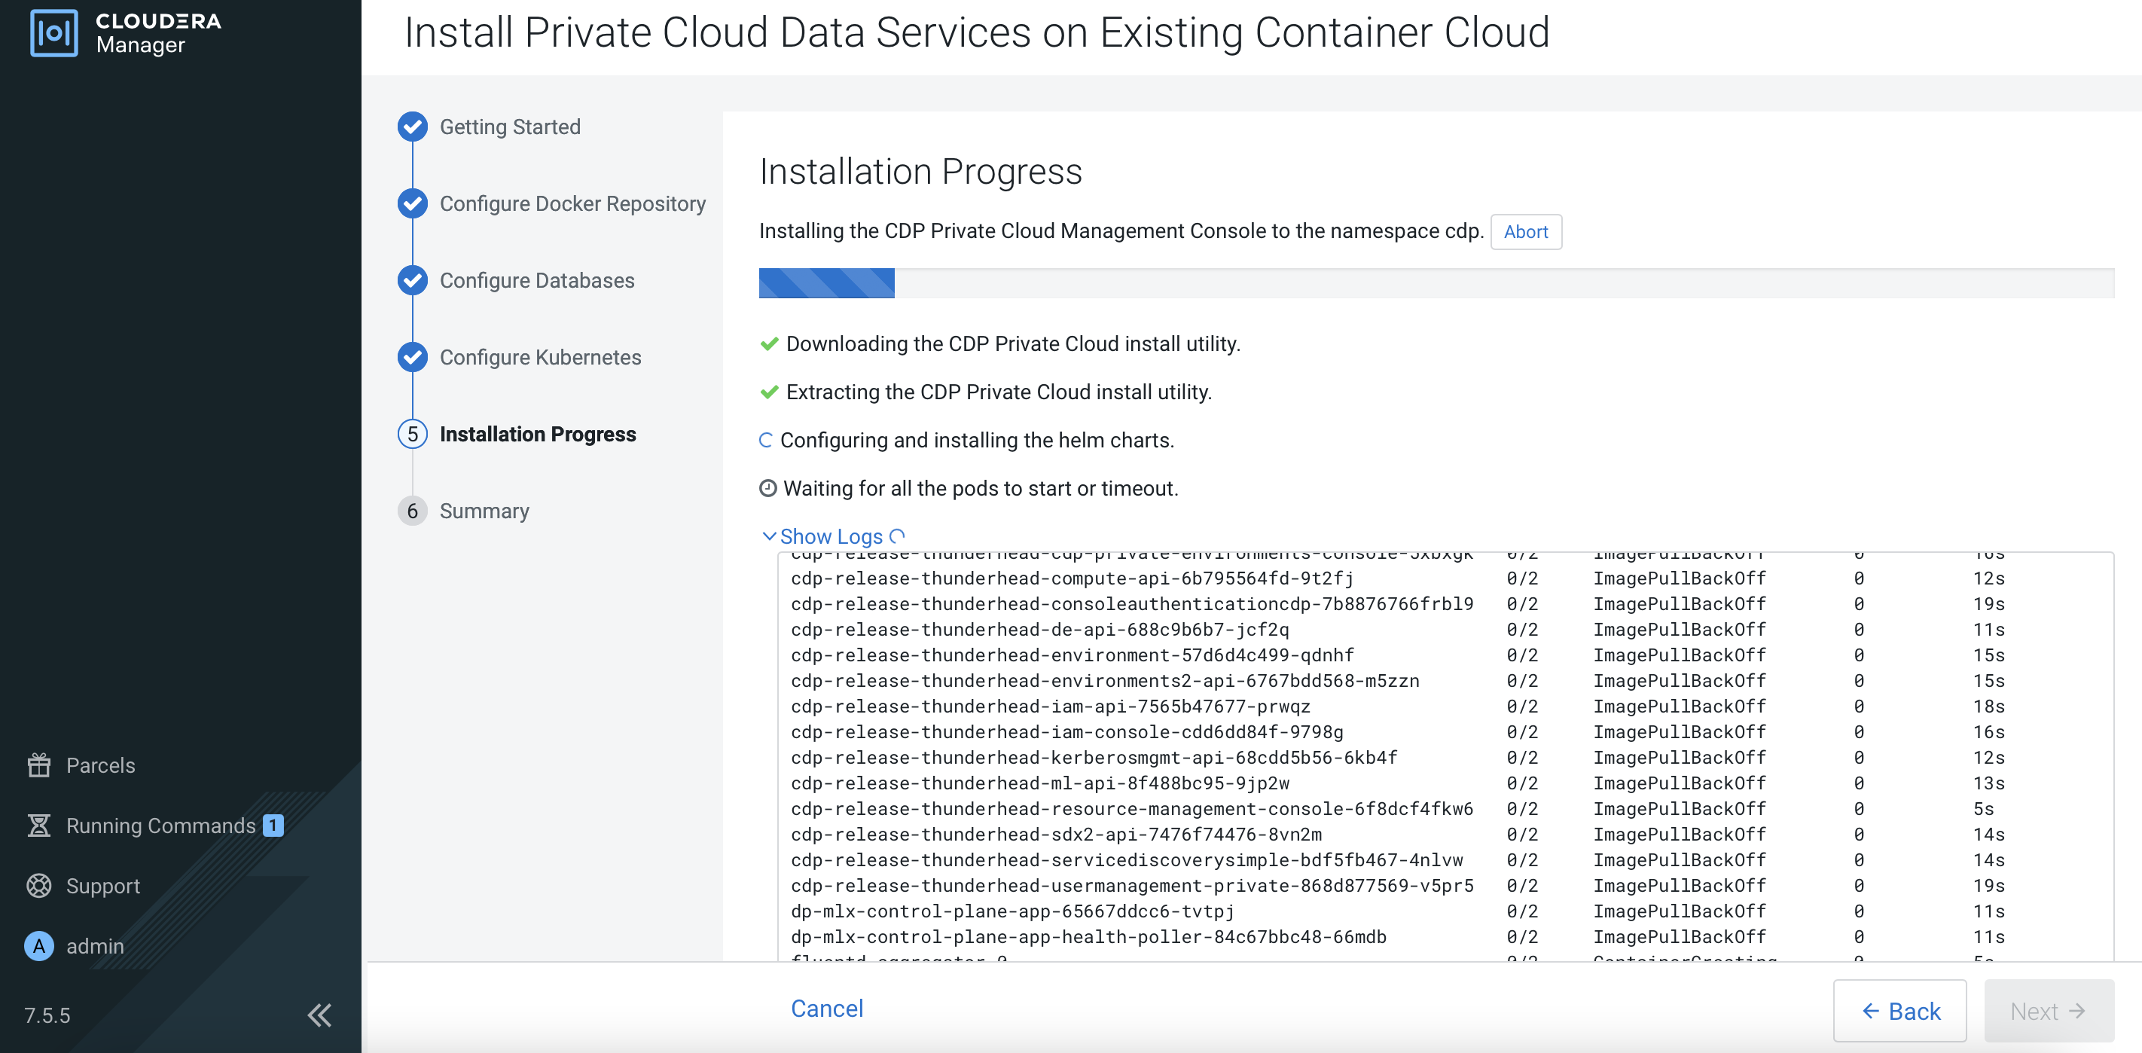Click the Running Commands count badge
The width and height of the screenshot is (2142, 1053).
273,825
